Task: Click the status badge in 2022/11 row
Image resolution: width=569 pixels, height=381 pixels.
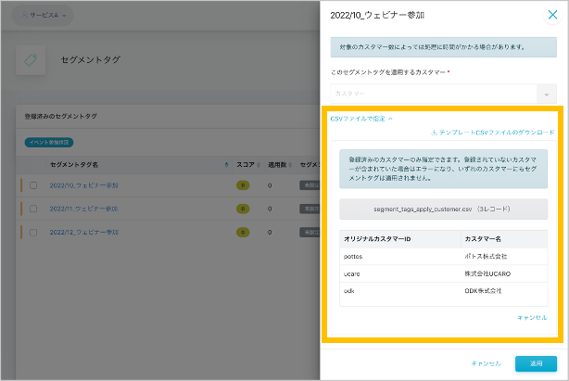Action: click(x=310, y=209)
